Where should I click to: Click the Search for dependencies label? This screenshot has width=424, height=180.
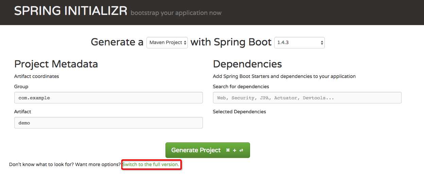[x=241, y=86]
